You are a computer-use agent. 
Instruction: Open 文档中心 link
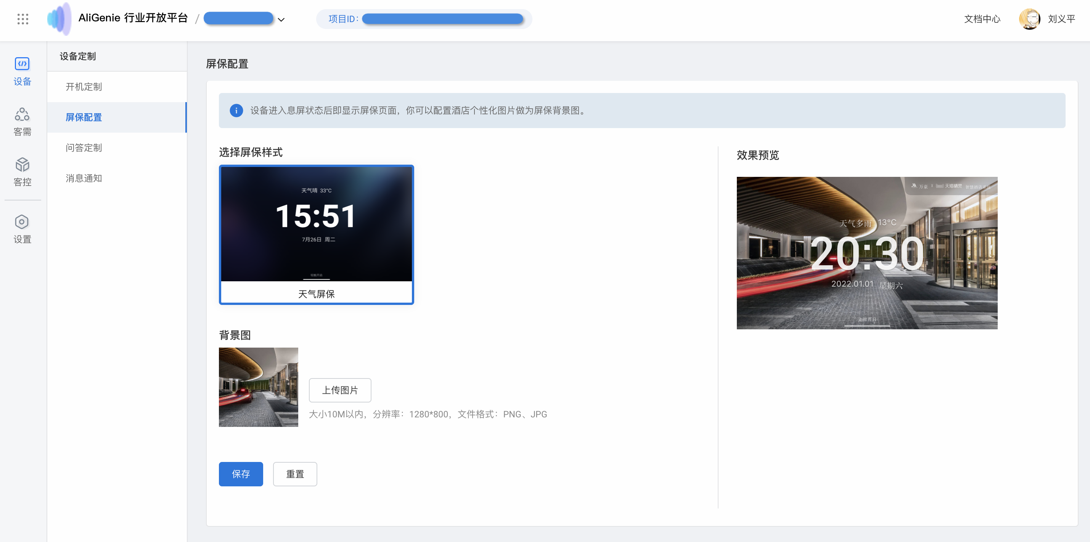(982, 19)
